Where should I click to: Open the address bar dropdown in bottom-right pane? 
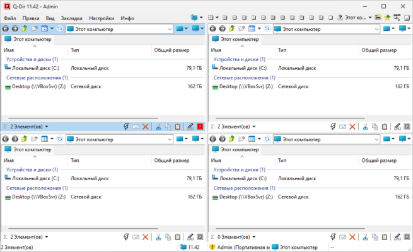click(376, 139)
